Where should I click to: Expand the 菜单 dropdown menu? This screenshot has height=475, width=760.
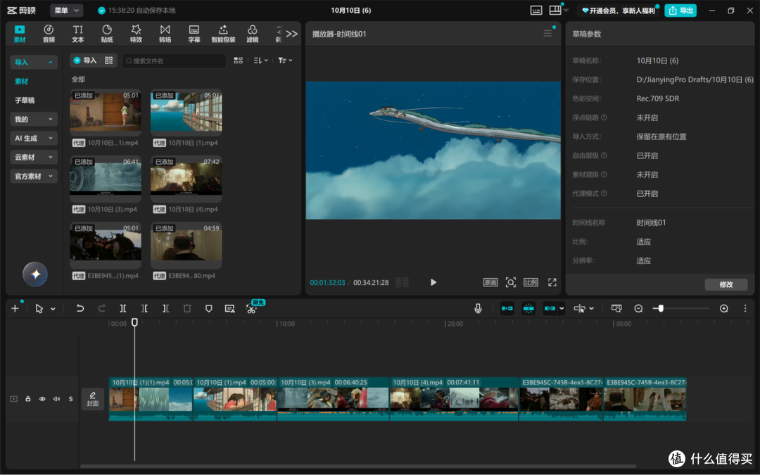coord(66,10)
